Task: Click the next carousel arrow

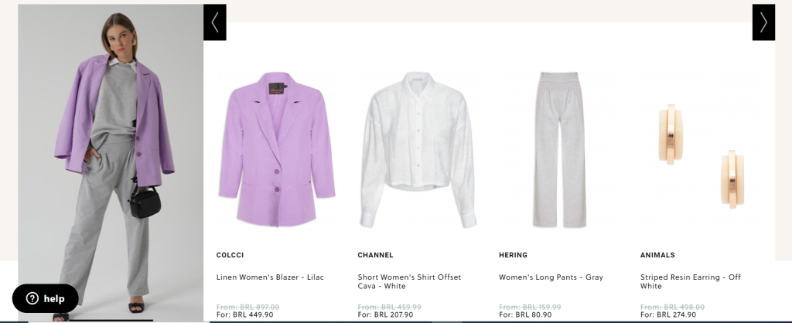Action: click(x=763, y=22)
